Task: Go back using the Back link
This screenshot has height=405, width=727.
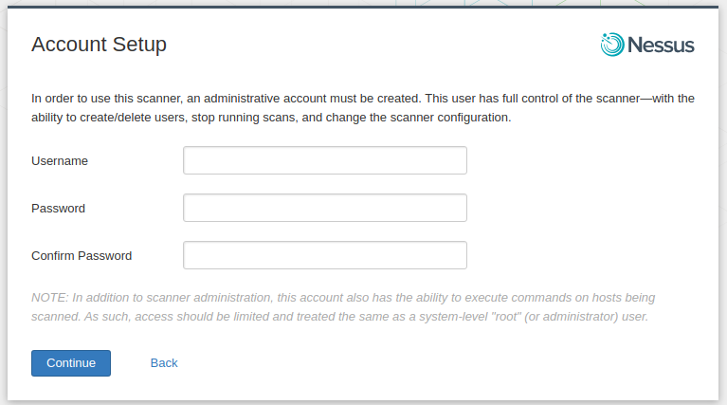Action: (164, 363)
